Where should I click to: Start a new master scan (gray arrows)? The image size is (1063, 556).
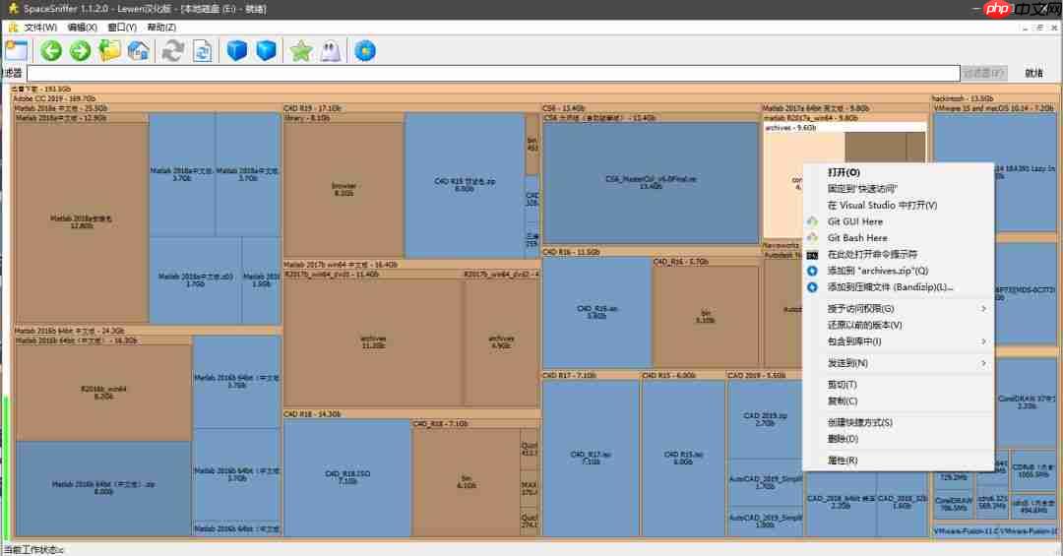click(x=173, y=51)
